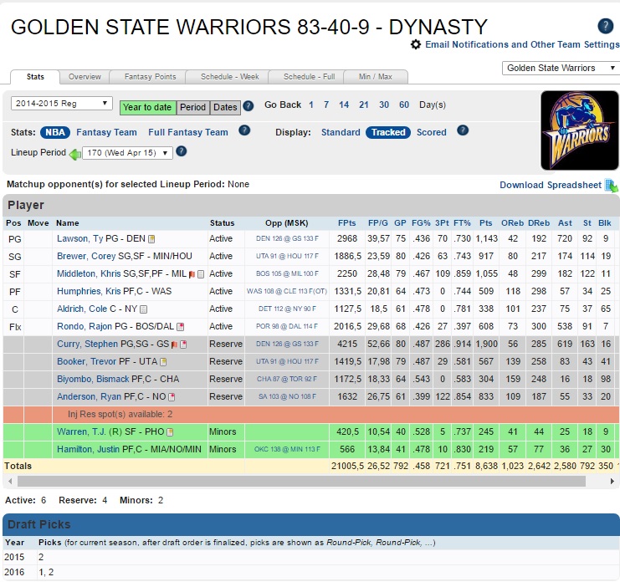This screenshot has width=620, height=587.
Task: Open the Schedule - Week tab
Action: [230, 77]
